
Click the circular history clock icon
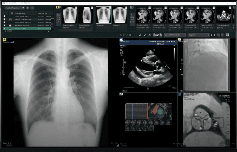tap(124, 35)
